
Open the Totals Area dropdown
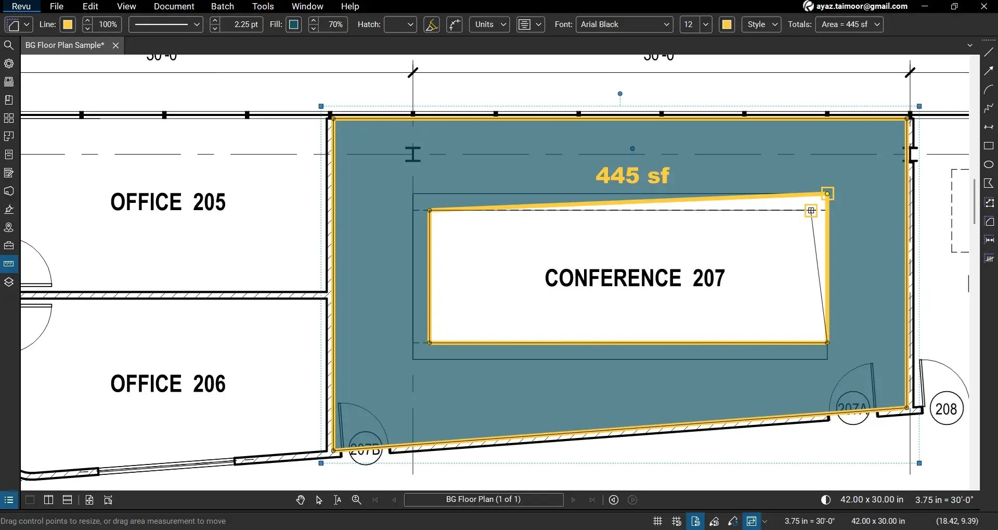850,24
